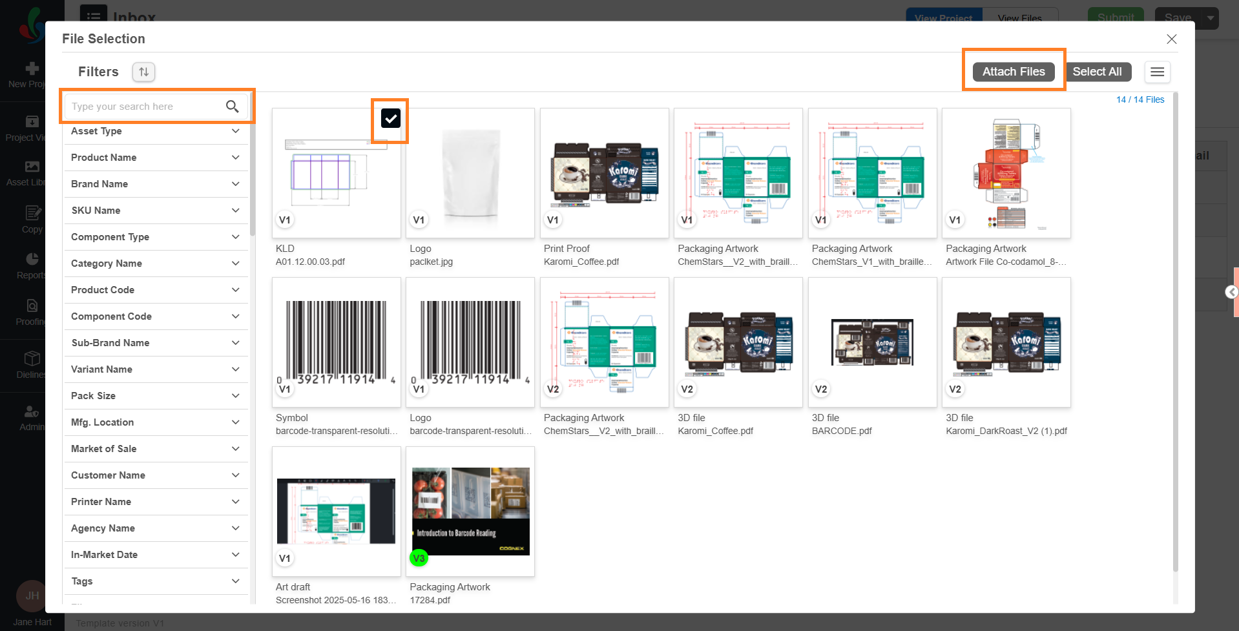Click the filter sort arrows icon

[143, 72]
